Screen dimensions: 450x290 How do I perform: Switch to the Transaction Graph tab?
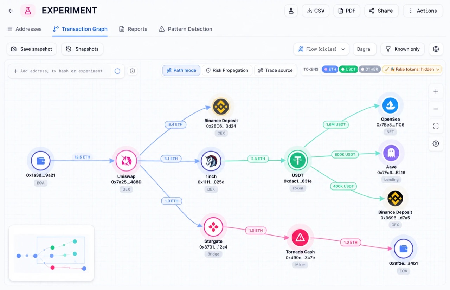tap(80, 29)
